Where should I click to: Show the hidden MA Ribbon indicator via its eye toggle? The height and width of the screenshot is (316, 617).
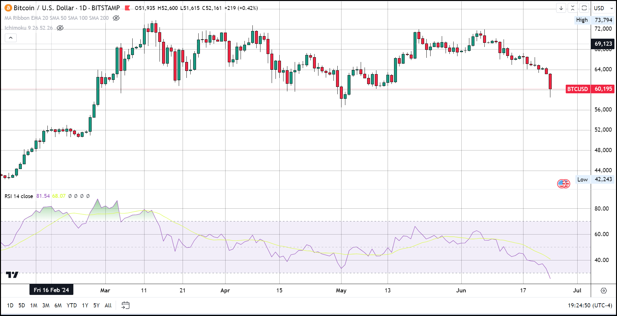116,18
